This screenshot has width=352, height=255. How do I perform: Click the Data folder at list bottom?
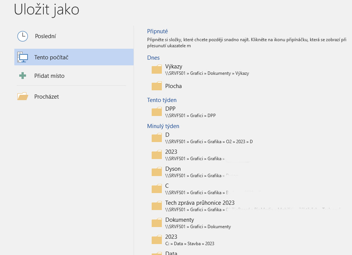pyautogui.click(x=171, y=253)
